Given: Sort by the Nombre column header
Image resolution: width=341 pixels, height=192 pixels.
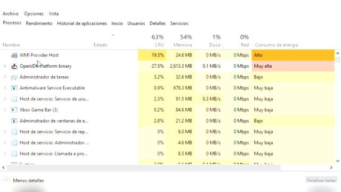Looking at the screenshot, I should tap(11, 45).
